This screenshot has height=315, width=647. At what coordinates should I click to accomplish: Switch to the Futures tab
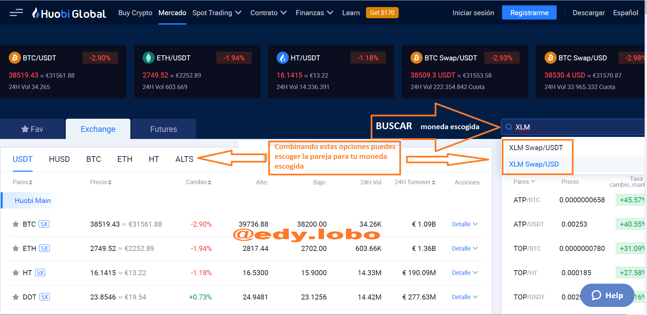tap(164, 129)
